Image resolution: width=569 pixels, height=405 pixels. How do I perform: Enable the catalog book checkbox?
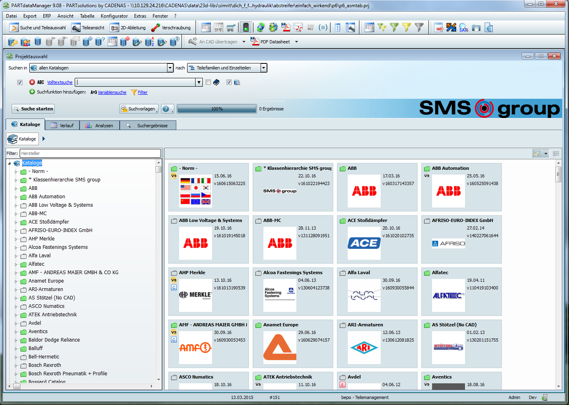(x=208, y=82)
